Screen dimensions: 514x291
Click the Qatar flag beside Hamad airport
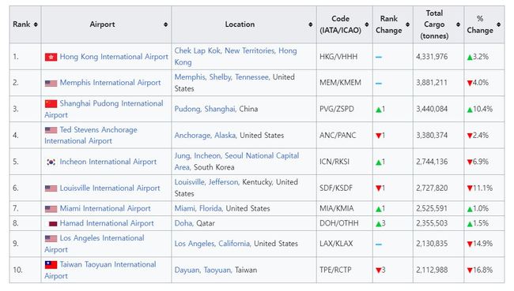[x=53, y=224]
